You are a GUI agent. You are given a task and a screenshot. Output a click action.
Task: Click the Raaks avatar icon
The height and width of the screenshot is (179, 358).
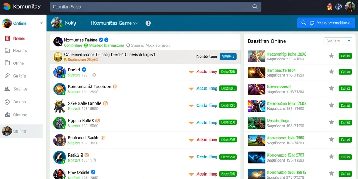point(59,157)
